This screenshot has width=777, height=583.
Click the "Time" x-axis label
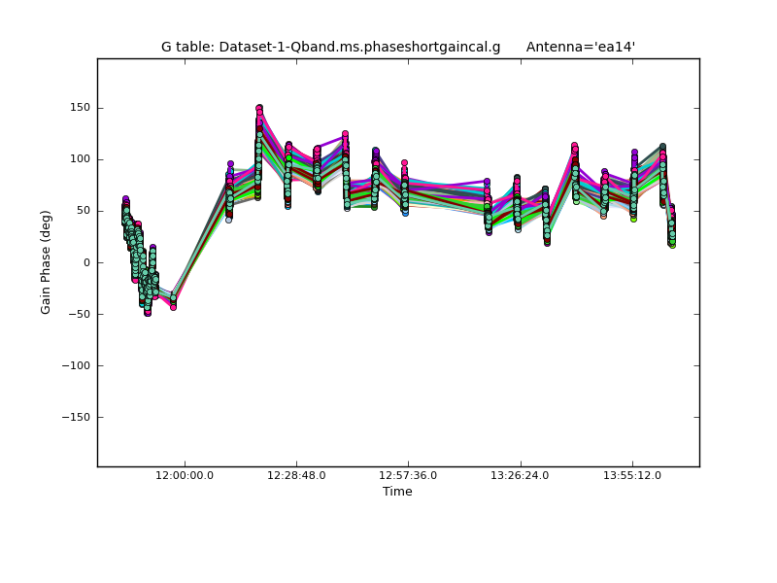click(397, 492)
